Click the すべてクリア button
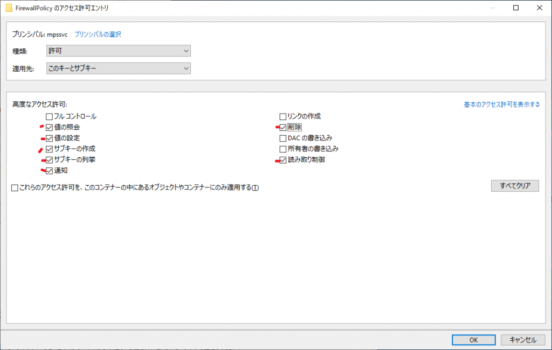Viewport: 552px width, 350px height. pos(515,186)
